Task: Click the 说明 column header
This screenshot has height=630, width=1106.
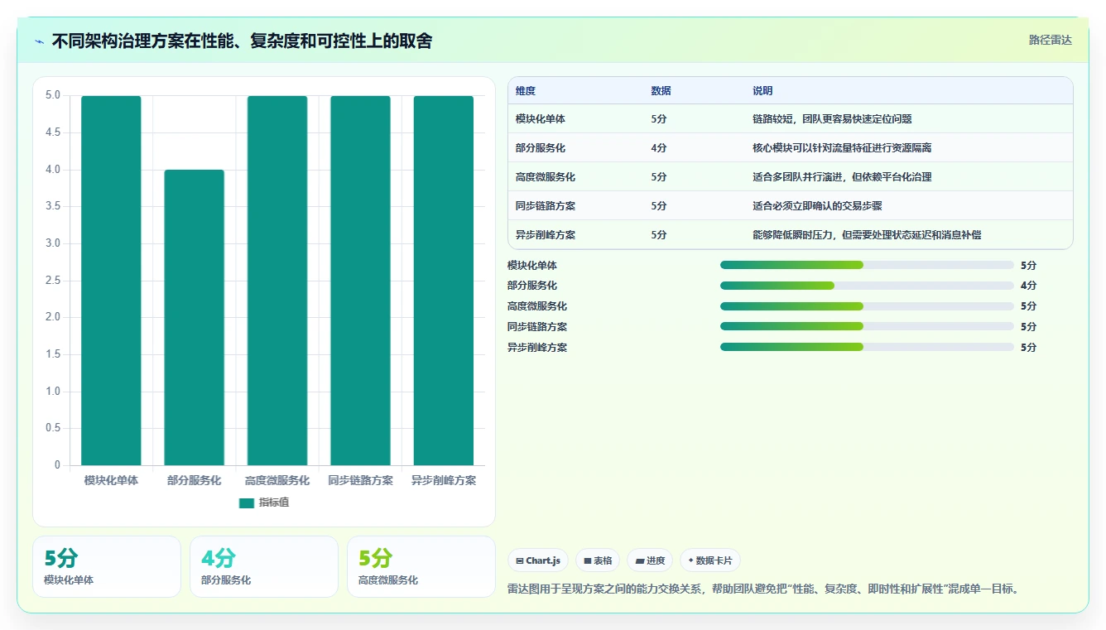Action: (x=762, y=91)
